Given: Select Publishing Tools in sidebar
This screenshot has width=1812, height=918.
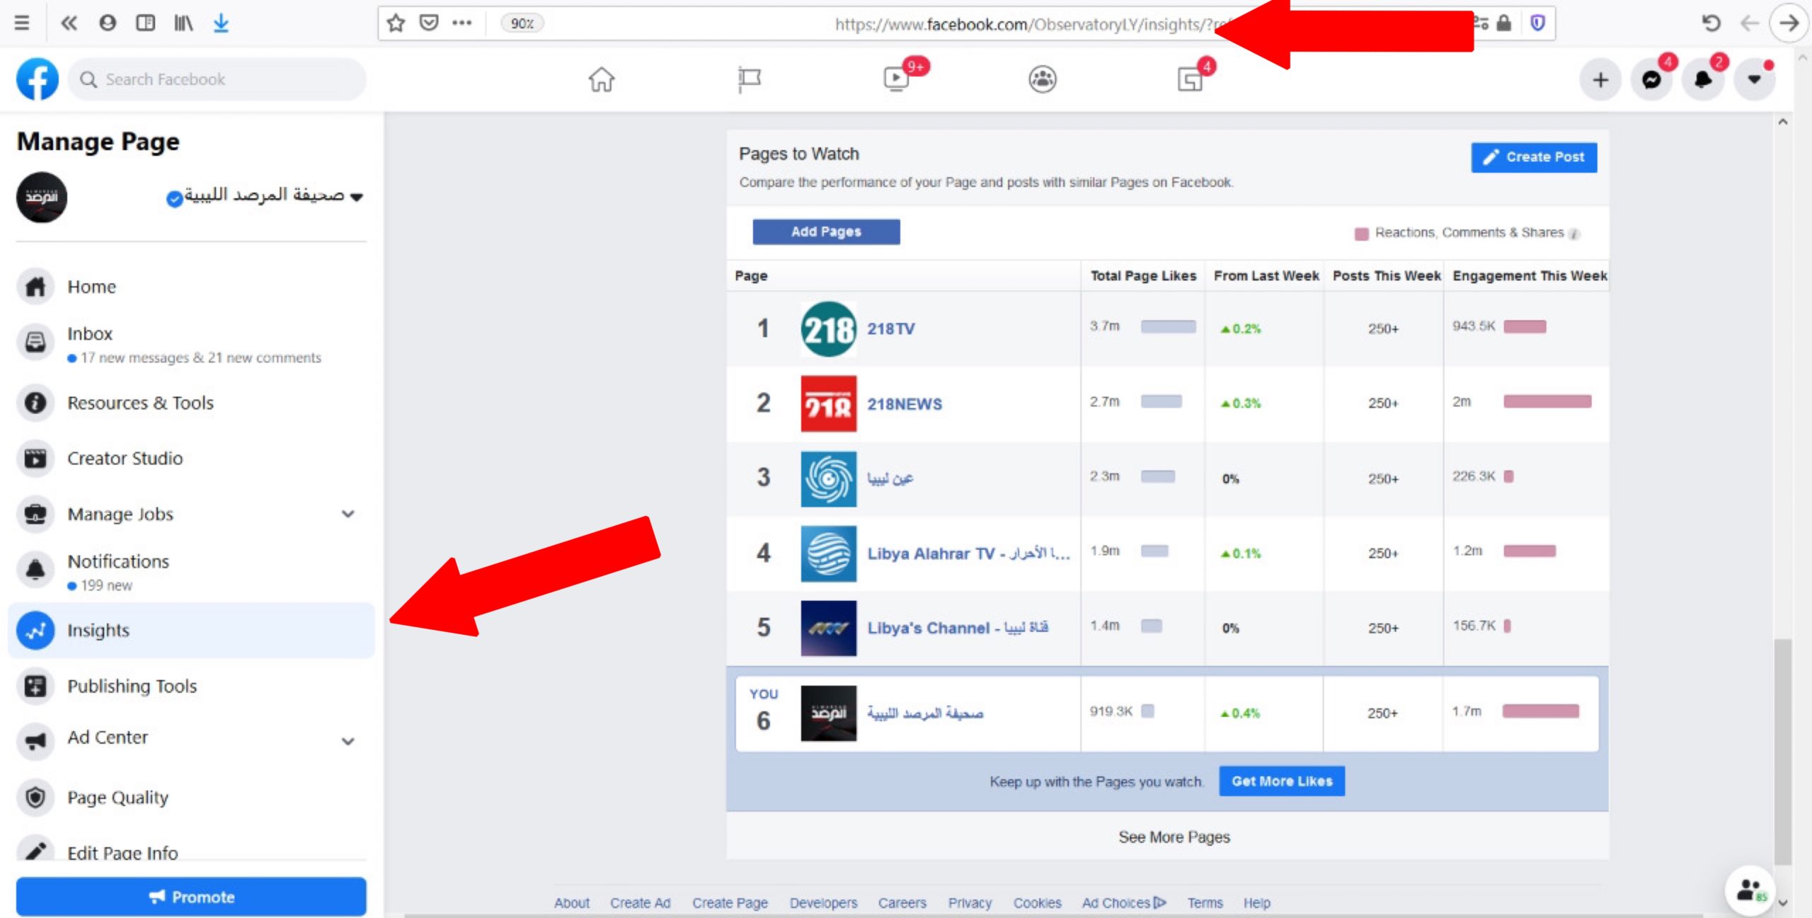Looking at the screenshot, I should tap(132, 686).
